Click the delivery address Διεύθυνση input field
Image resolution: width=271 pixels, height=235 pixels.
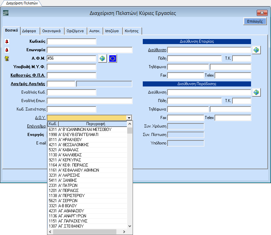(209, 92)
